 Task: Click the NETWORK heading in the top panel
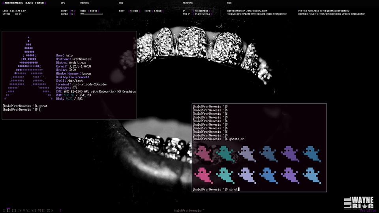click(188, 3)
